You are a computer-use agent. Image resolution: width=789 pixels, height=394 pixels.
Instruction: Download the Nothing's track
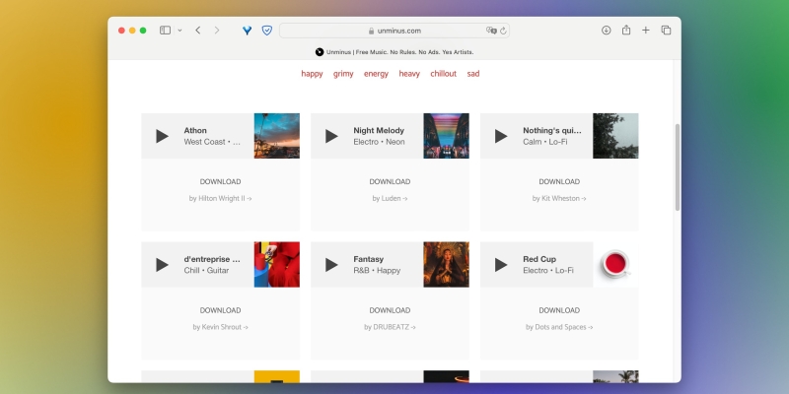click(559, 181)
